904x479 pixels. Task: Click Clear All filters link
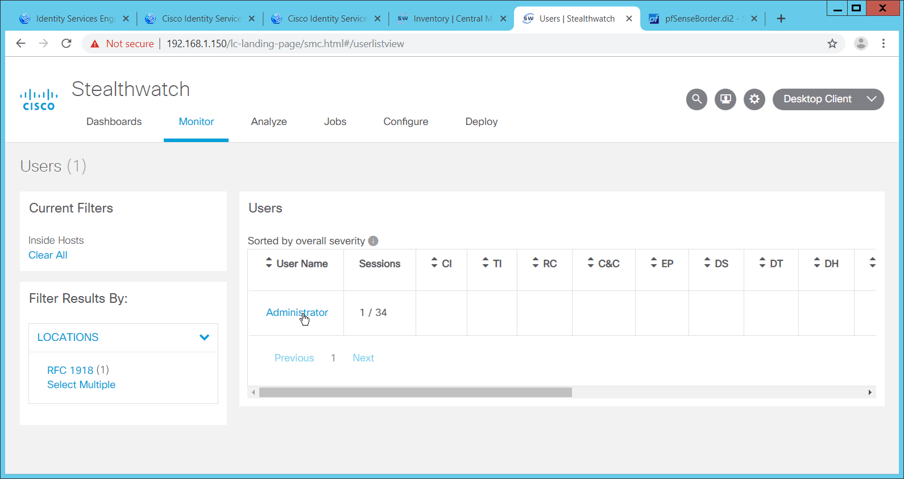tap(48, 255)
